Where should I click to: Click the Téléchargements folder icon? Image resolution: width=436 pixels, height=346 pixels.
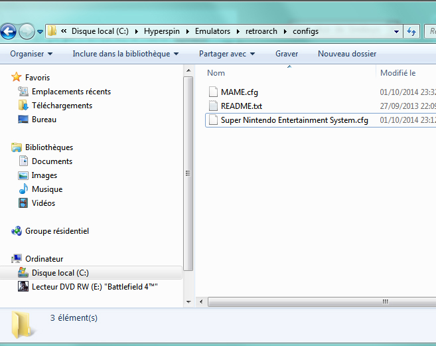(x=23, y=105)
